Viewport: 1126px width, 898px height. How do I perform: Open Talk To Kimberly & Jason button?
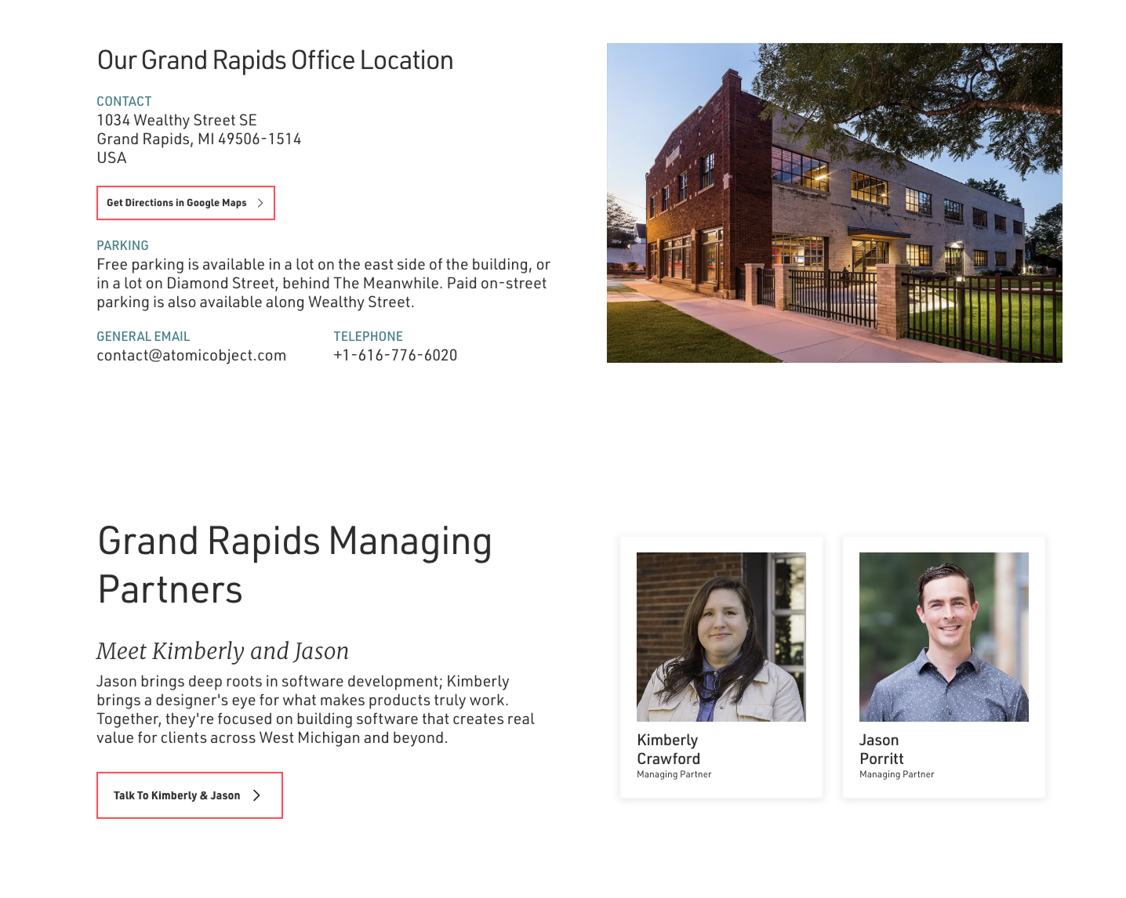click(x=190, y=795)
